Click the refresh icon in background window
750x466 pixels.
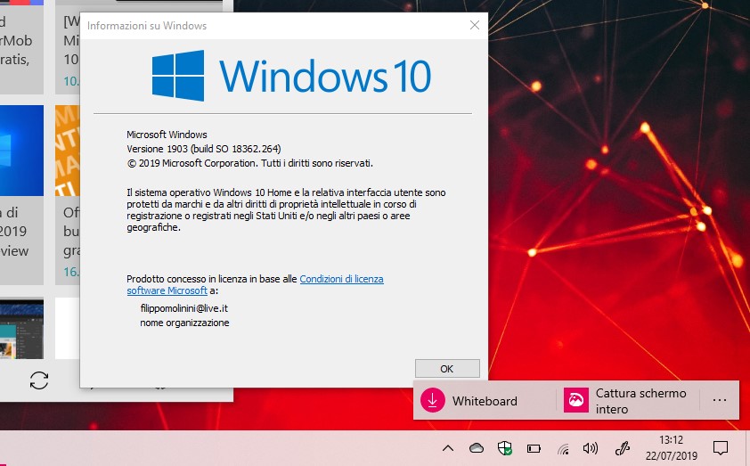[x=38, y=380]
